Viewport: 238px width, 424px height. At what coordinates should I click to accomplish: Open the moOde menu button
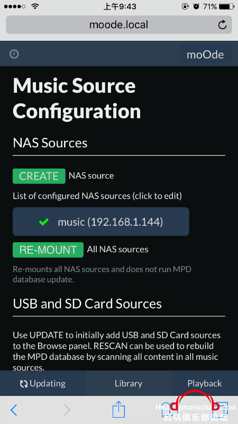pos(205,55)
